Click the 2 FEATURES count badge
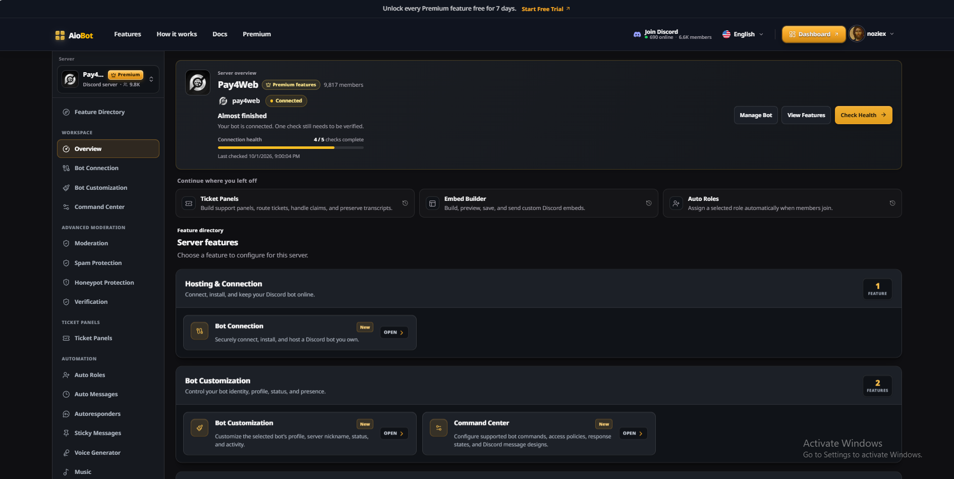Image resolution: width=954 pixels, height=479 pixels. (x=877, y=386)
